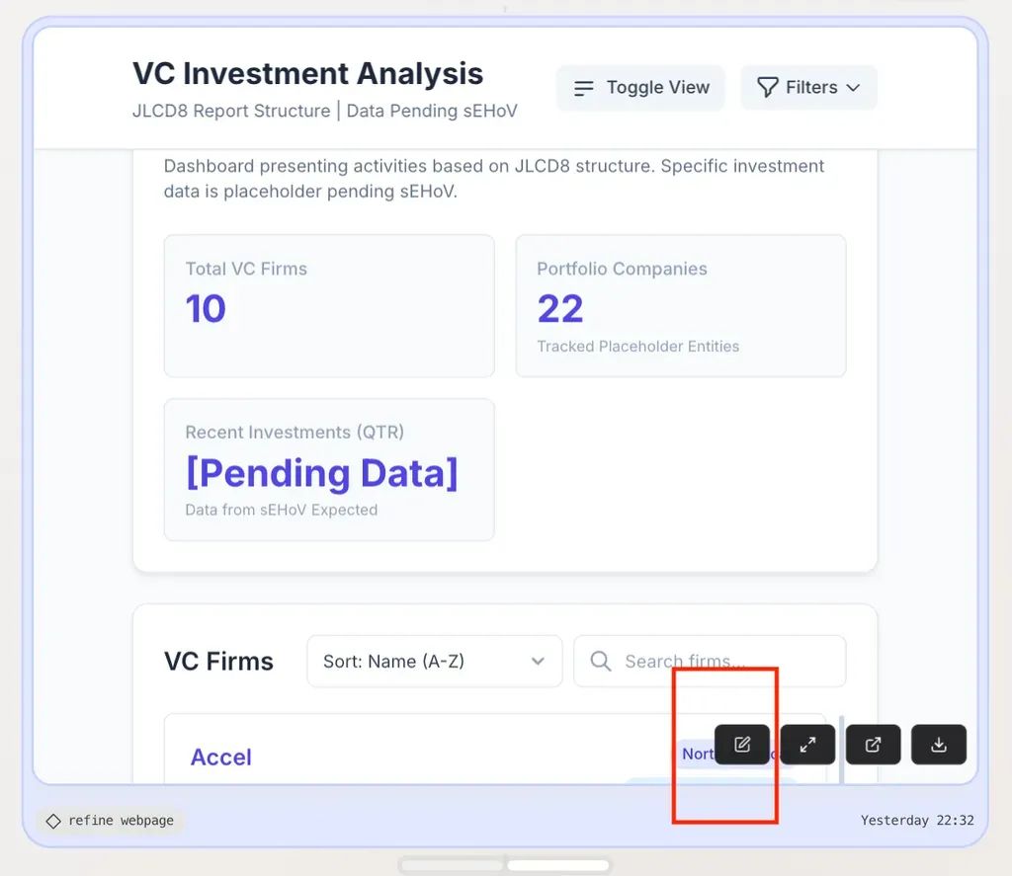This screenshot has width=1012, height=876.
Task: Click the refine webpage label
Action: [121, 821]
